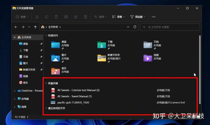Open the 新建 dropdown button
The image size is (210, 125).
click(22, 17)
